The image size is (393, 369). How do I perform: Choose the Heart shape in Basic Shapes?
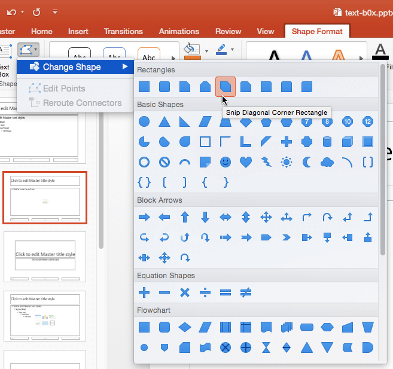point(246,162)
